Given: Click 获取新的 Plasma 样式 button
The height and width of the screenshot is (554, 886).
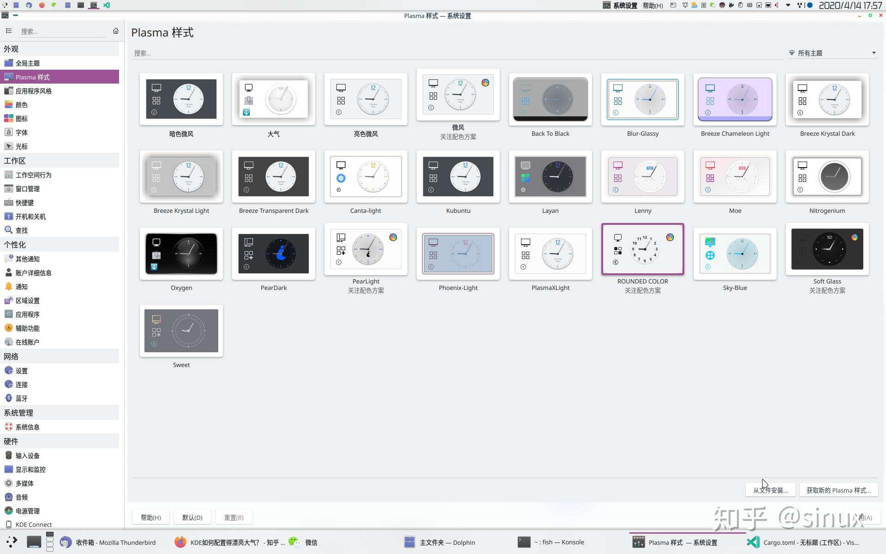Looking at the screenshot, I should pyautogui.click(x=838, y=490).
